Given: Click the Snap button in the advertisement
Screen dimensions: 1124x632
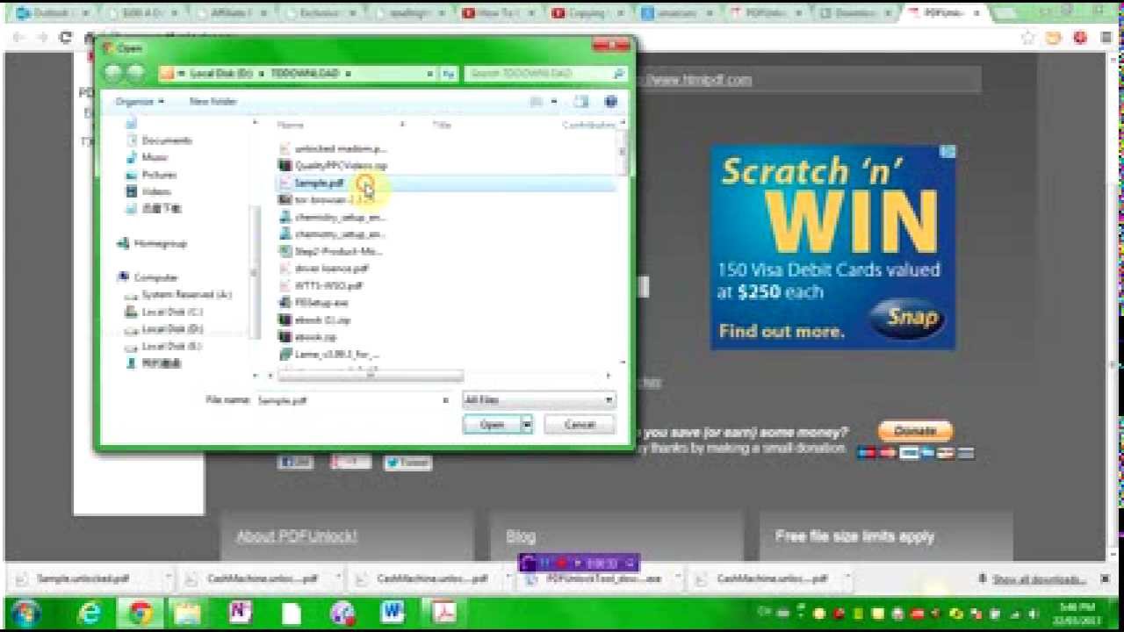Looking at the screenshot, I should 910,318.
